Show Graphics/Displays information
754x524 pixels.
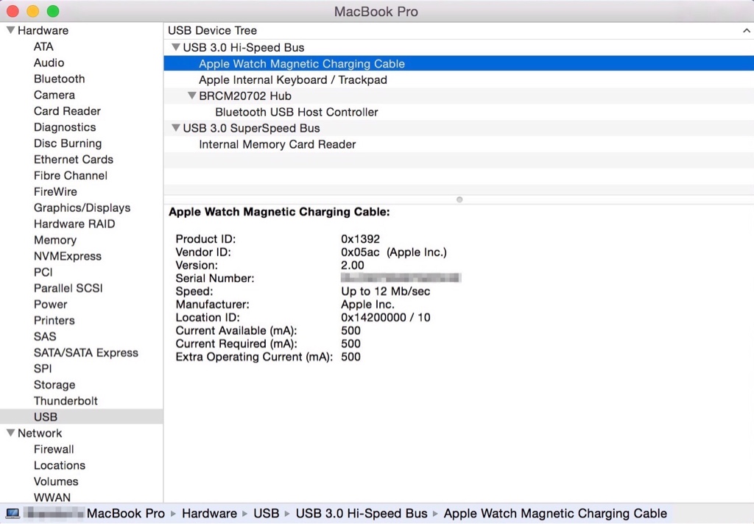pyautogui.click(x=82, y=208)
